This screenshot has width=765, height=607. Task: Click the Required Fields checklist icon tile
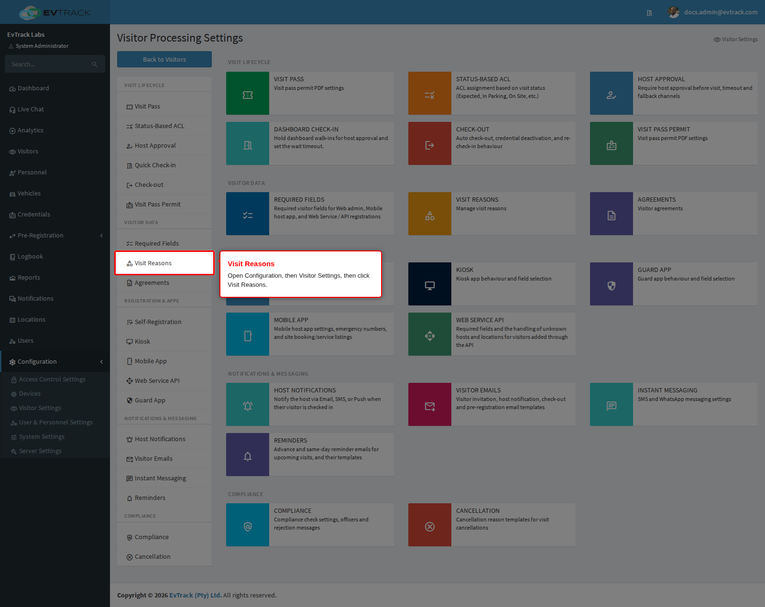(x=248, y=214)
